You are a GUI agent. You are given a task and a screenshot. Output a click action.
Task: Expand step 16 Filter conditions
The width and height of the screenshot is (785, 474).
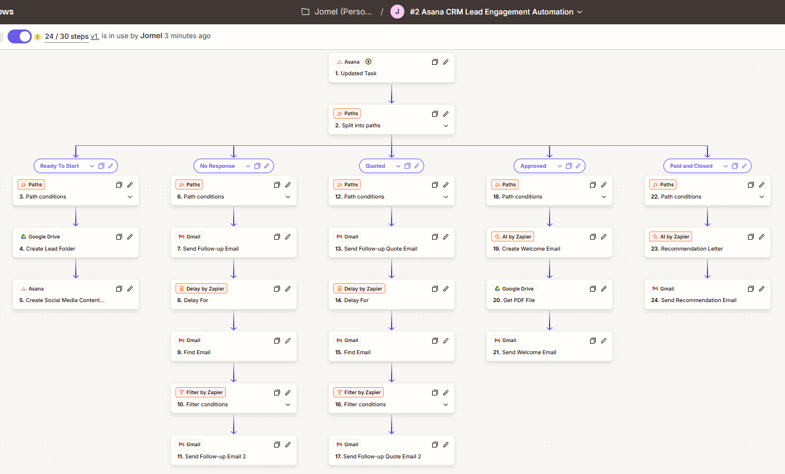pos(446,405)
